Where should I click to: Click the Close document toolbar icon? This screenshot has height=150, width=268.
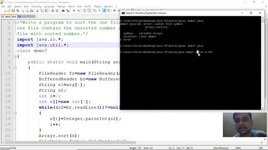coord(22,11)
